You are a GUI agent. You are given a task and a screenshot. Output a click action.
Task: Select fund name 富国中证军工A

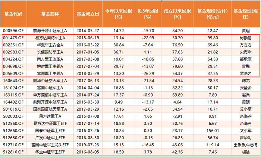point(50,88)
